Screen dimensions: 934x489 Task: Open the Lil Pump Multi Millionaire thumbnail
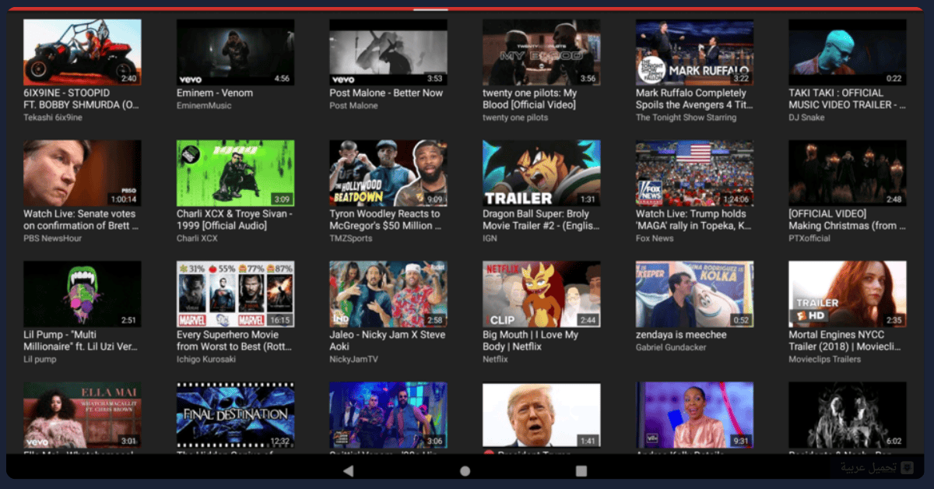83,294
